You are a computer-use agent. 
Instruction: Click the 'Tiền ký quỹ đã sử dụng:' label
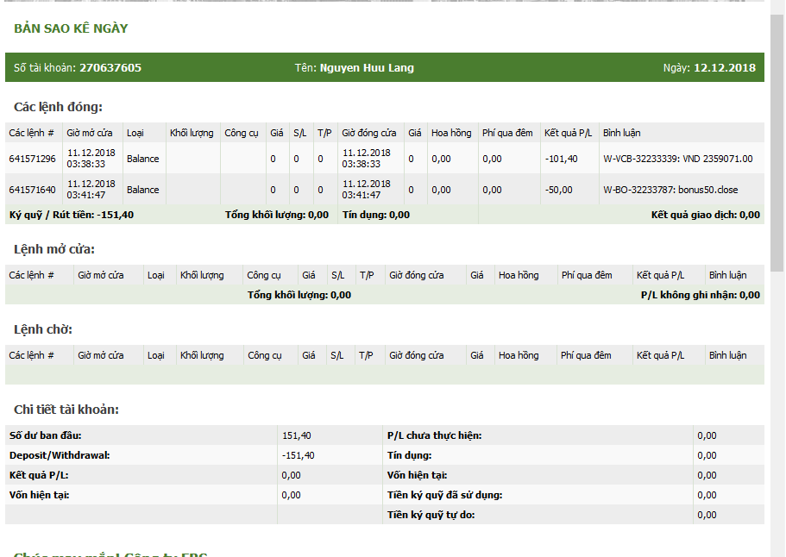444,495
